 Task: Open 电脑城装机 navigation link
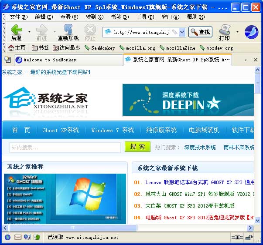(x=204, y=130)
